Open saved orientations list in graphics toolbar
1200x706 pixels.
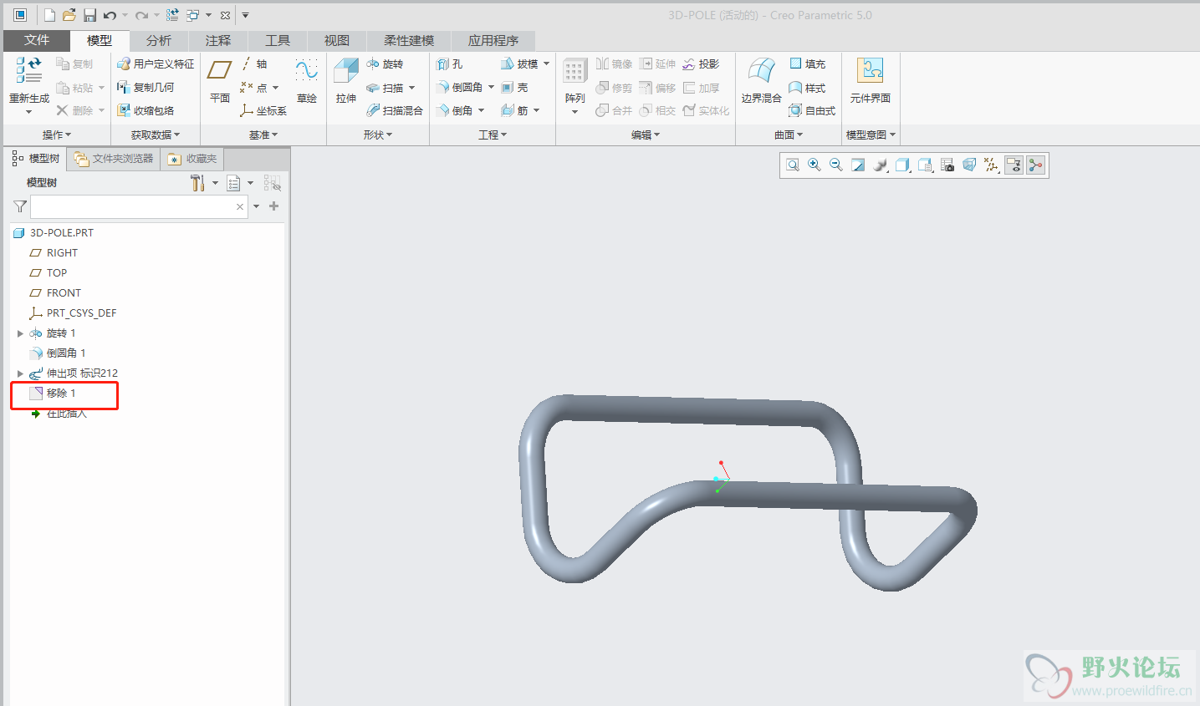(925, 165)
